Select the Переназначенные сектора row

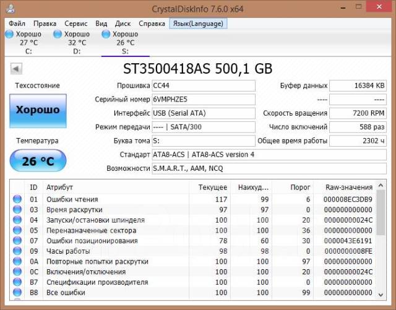click(193, 230)
